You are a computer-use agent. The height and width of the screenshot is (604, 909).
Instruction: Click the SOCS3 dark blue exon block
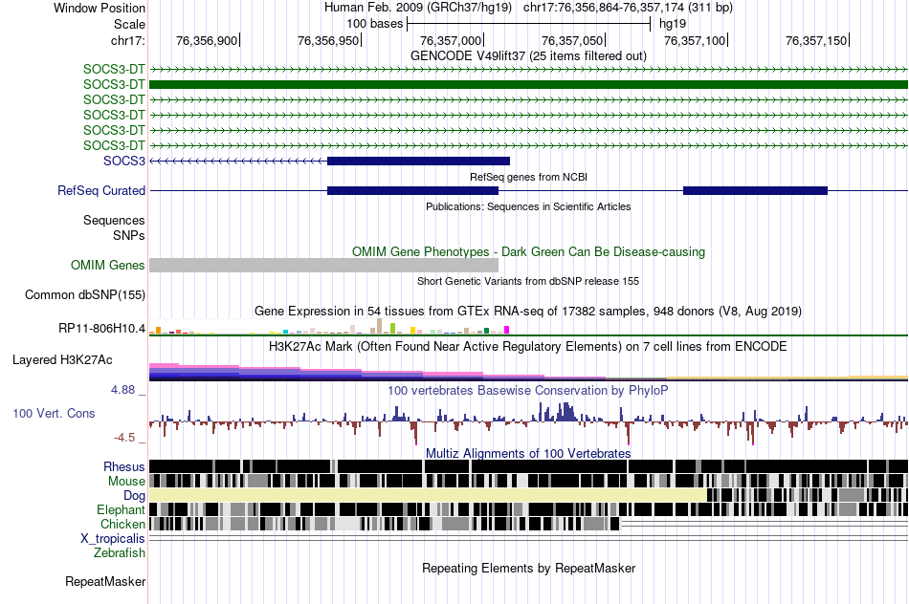tap(418, 161)
